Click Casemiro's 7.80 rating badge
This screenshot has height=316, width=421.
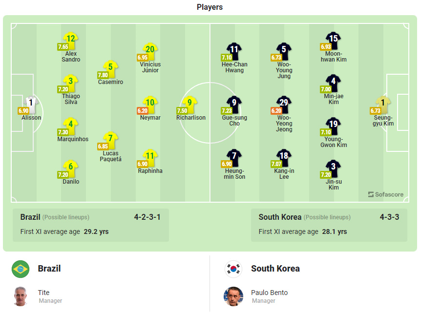tap(103, 75)
